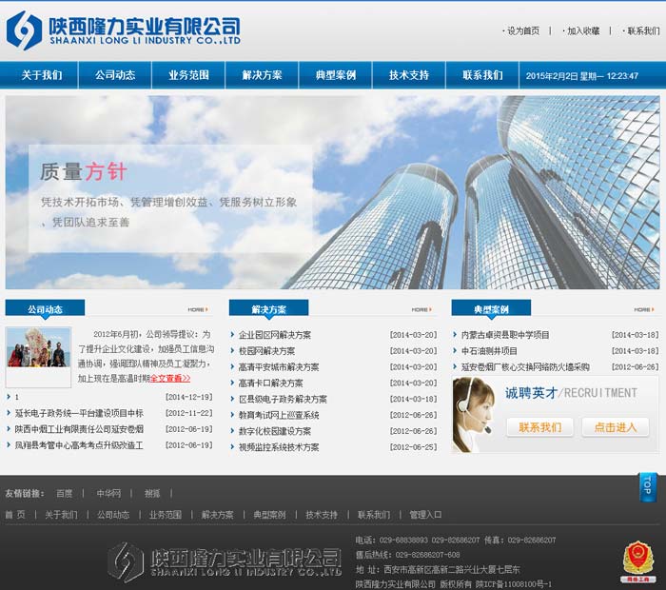Screen dimensions: 666x590
Task: Click the 首页 footer link
Action: coord(15,515)
